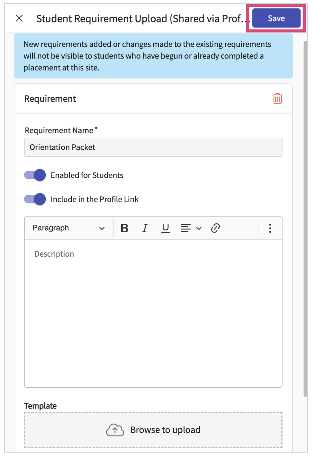Open more editor options menu
312x457 pixels.
click(270, 228)
